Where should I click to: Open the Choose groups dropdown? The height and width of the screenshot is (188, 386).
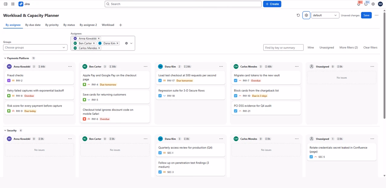pyautogui.click(x=35, y=47)
